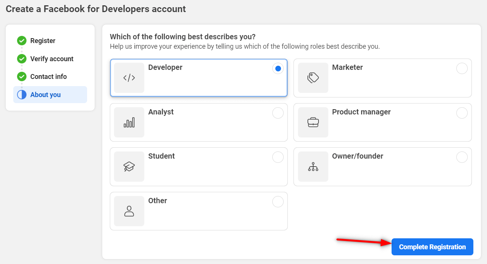Select the Marketer radio button

pos(462,68)
